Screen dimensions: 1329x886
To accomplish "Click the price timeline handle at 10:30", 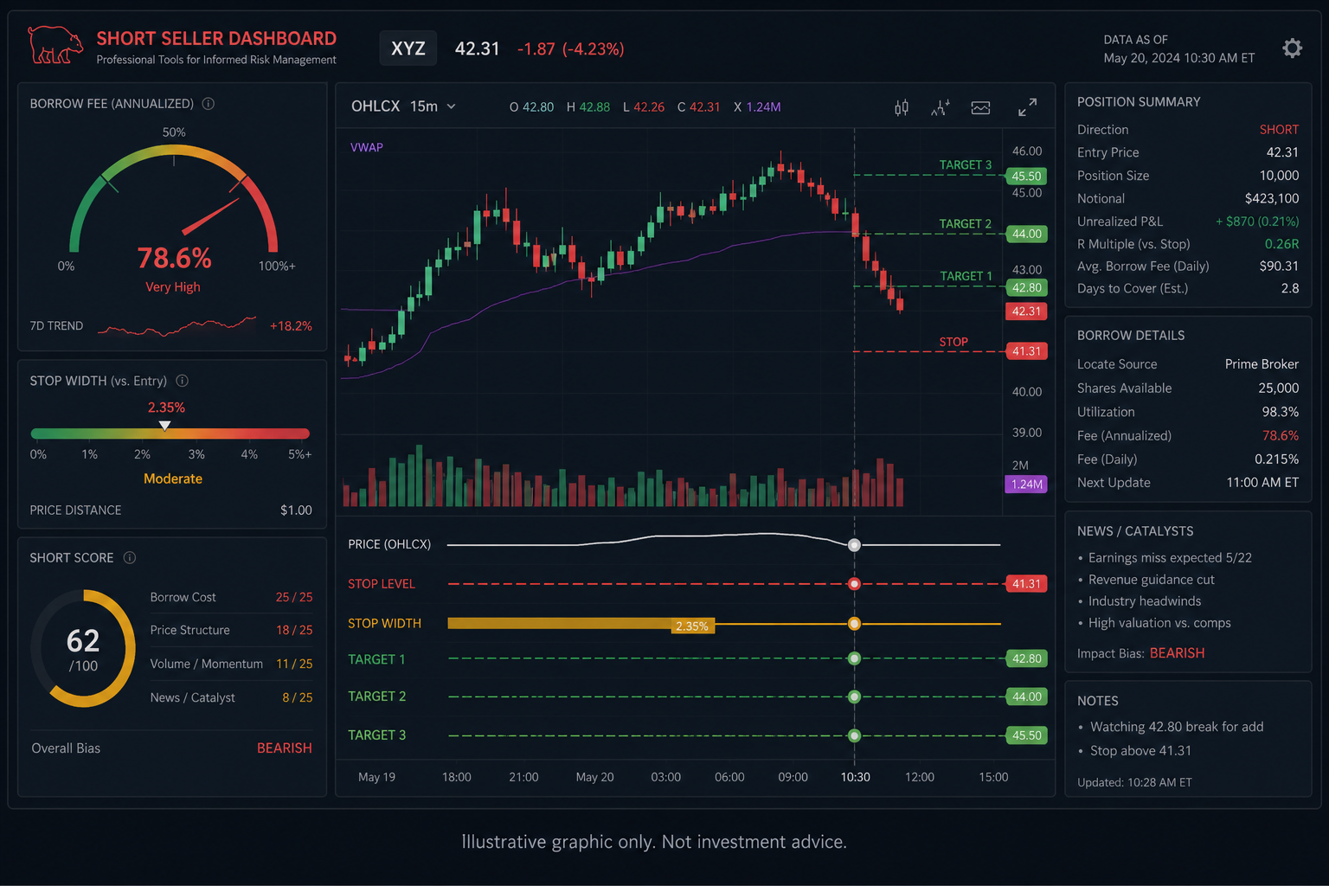I will tap(854, 545).
